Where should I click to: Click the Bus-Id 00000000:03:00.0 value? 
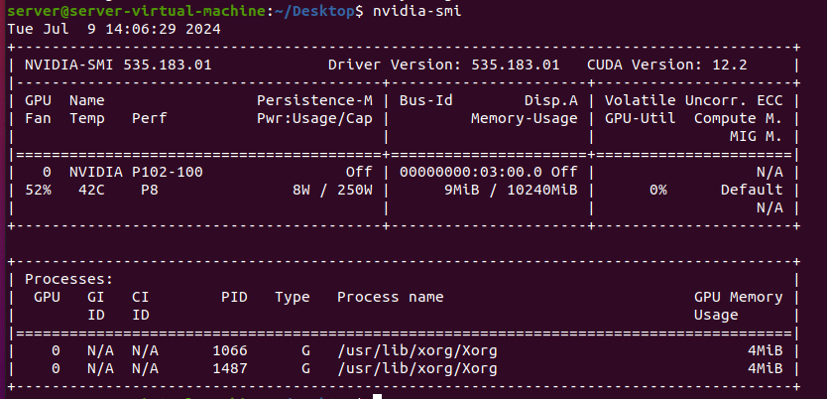click(470, 172)
